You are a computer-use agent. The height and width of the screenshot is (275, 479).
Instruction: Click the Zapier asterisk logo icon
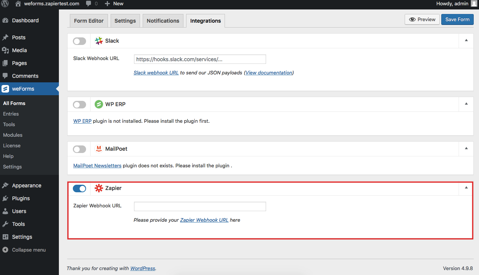tap(99, 188)
